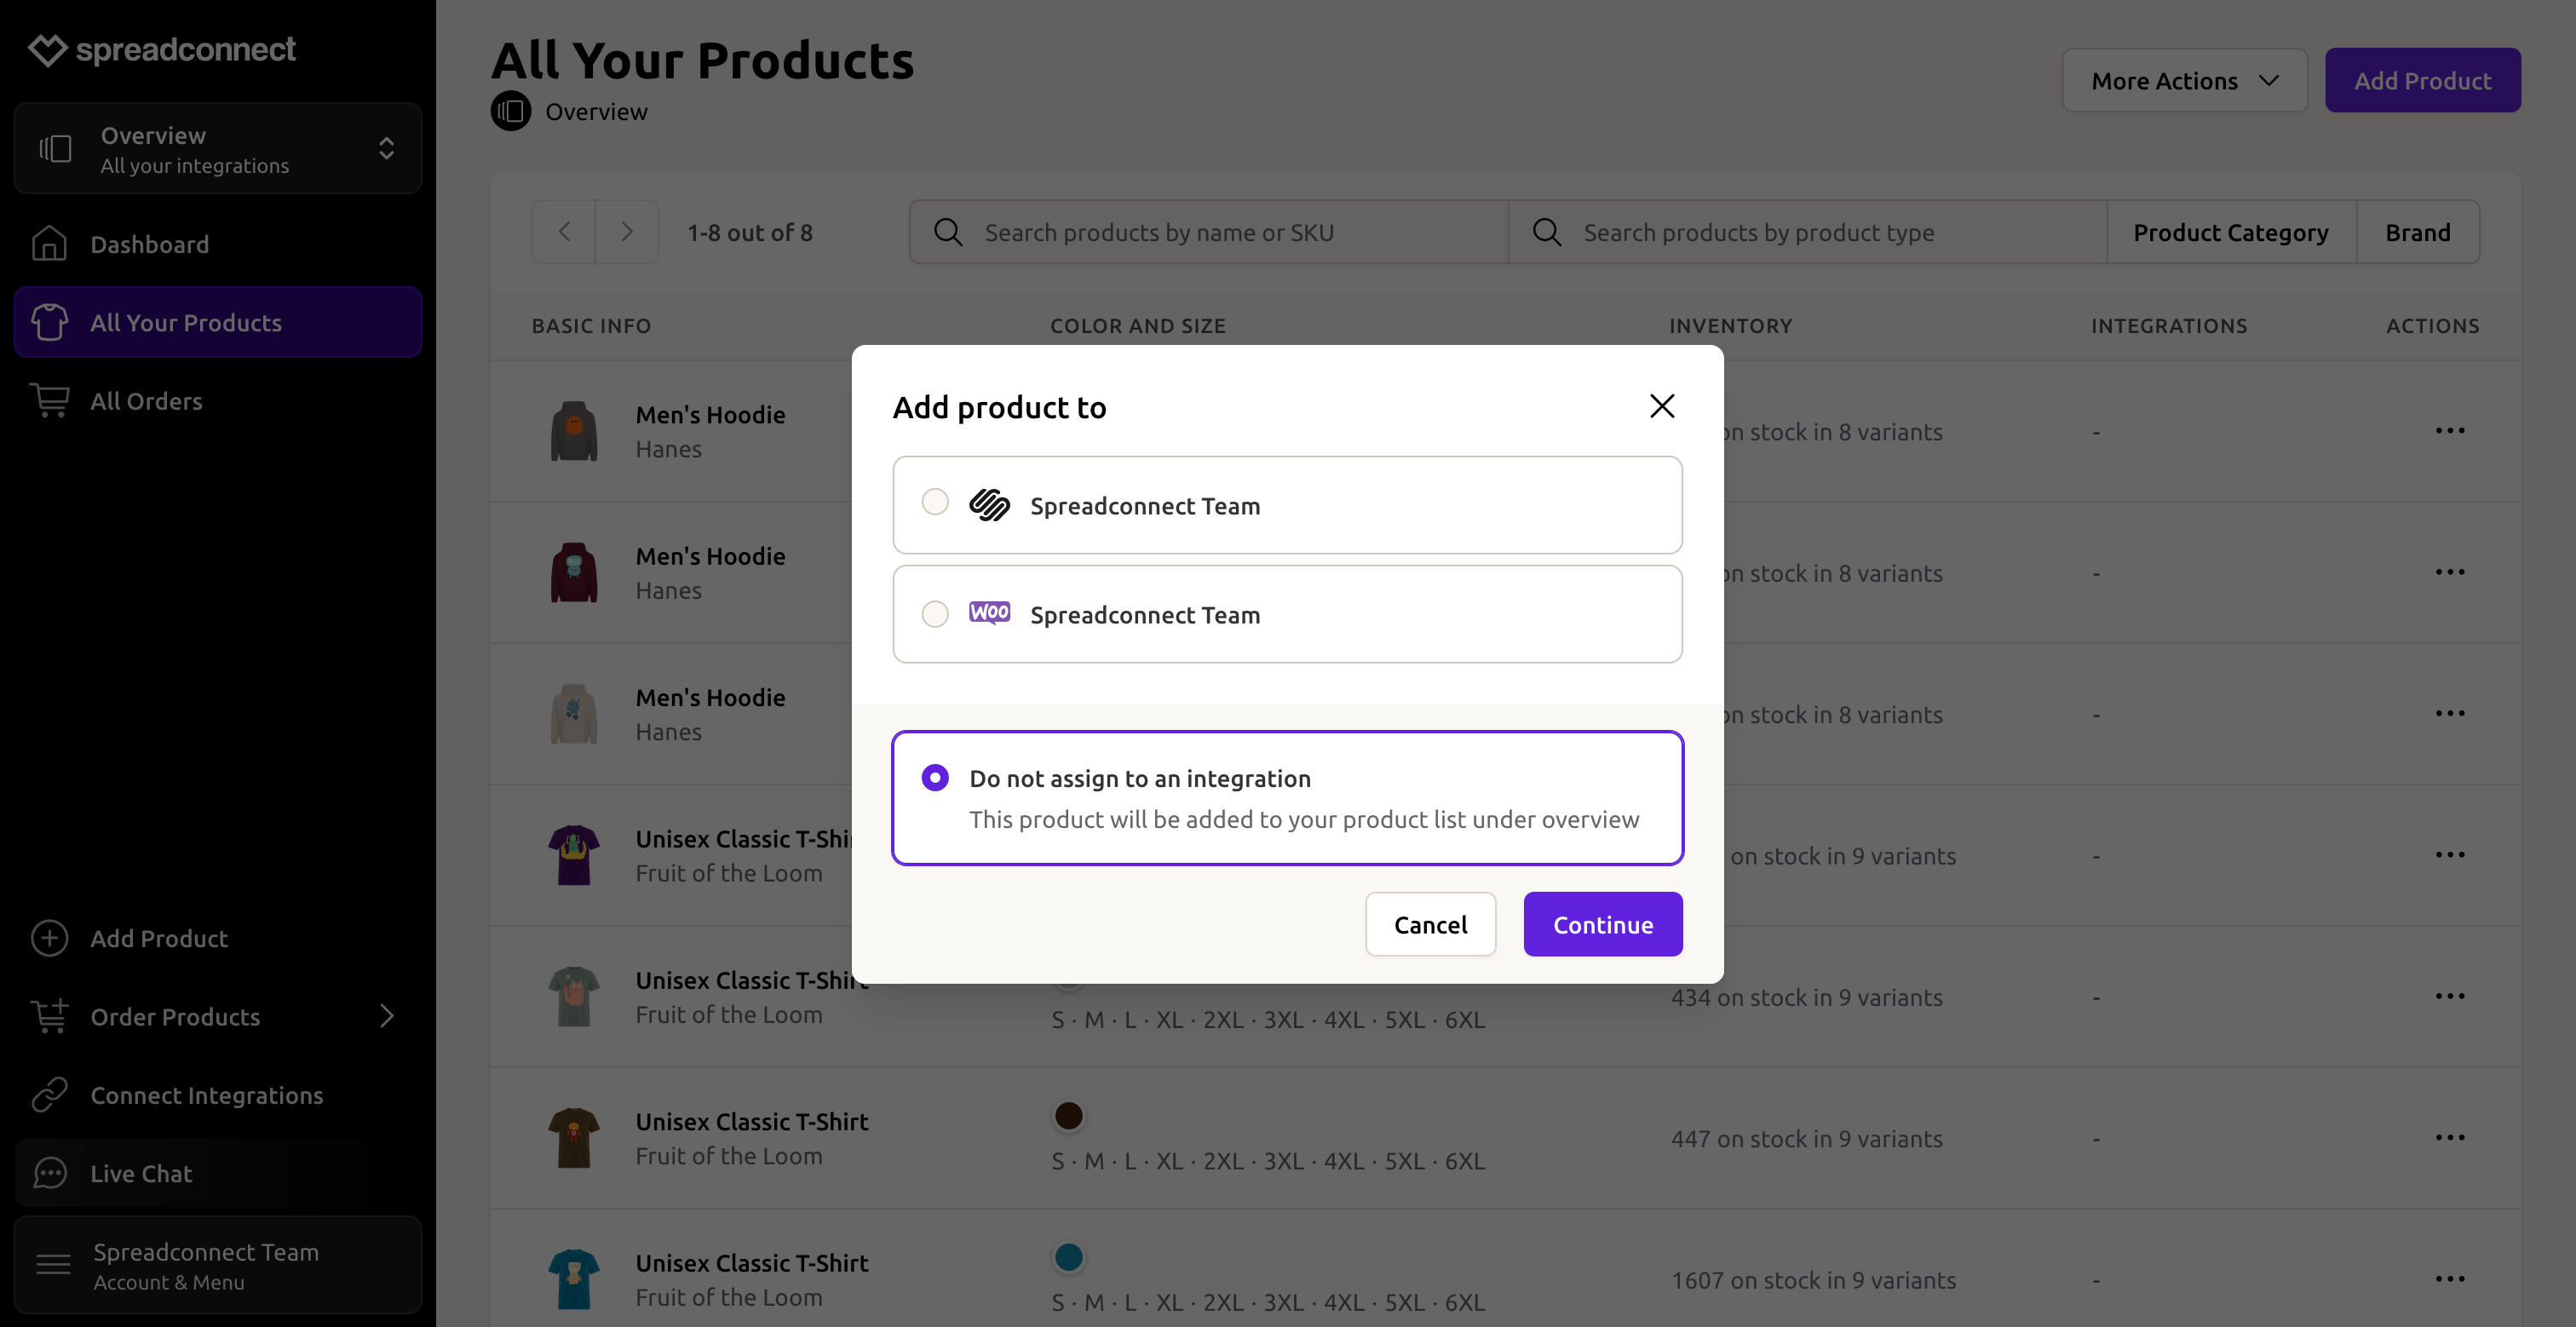Open Live Chat via the speech bubble icon

[x=49, y=1173]
